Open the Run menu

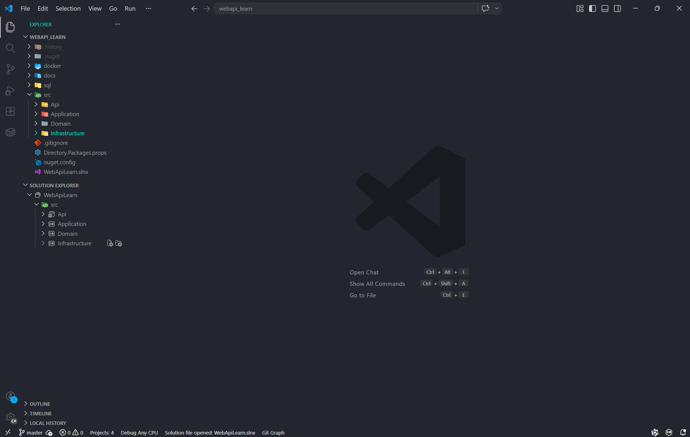pyautogui.click(x=130, y=8)
